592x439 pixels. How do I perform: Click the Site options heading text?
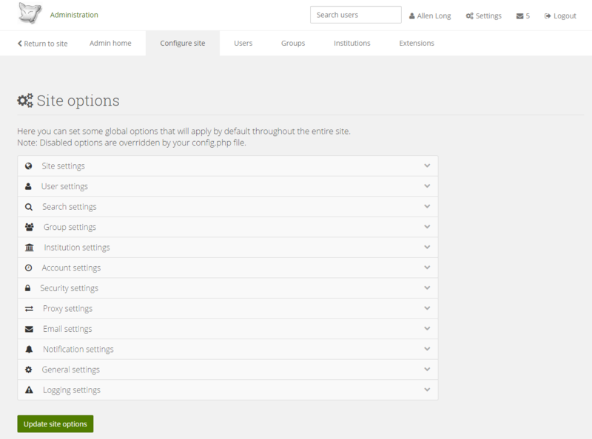pos(78,101)
